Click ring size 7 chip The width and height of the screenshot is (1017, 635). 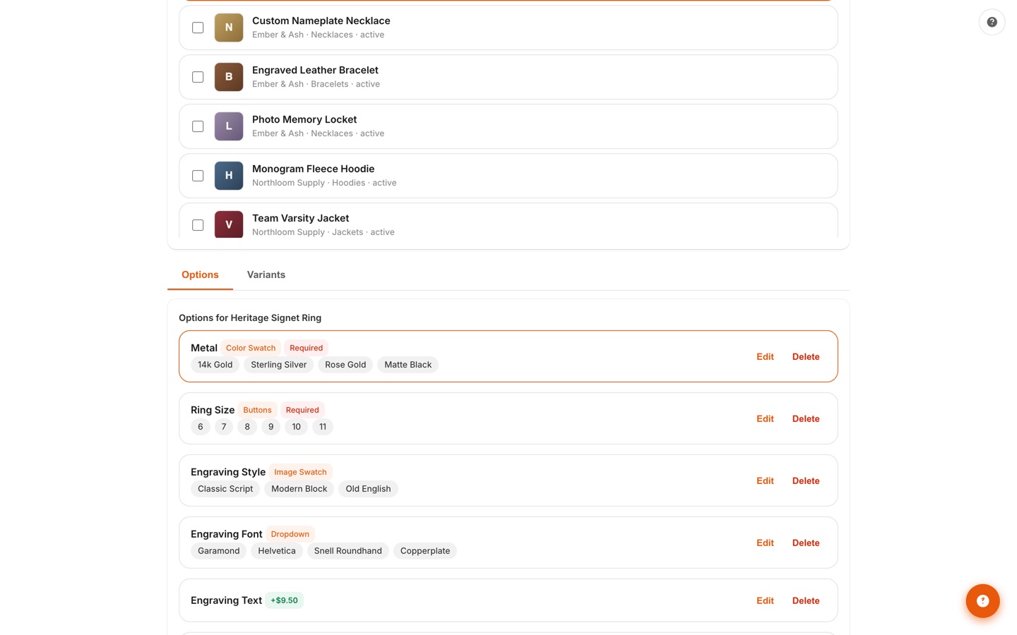[x=224, y=427]
